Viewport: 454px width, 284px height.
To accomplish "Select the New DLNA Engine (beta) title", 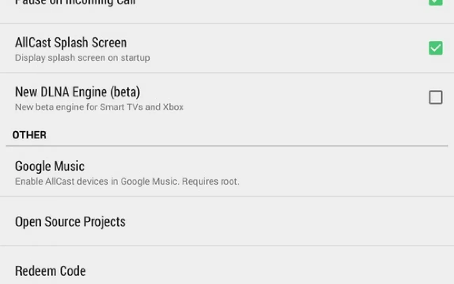I will (77, 92).
